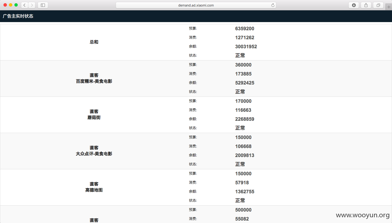Go back with Safari back arrow
Viewport: 392px width, 223px height.
click(x=24, y=5)
